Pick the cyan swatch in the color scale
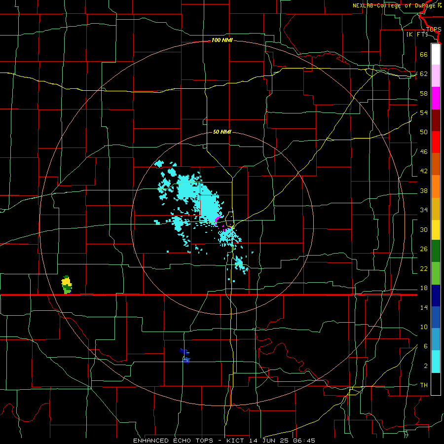 pyautogui.click(x=436, y=362)
